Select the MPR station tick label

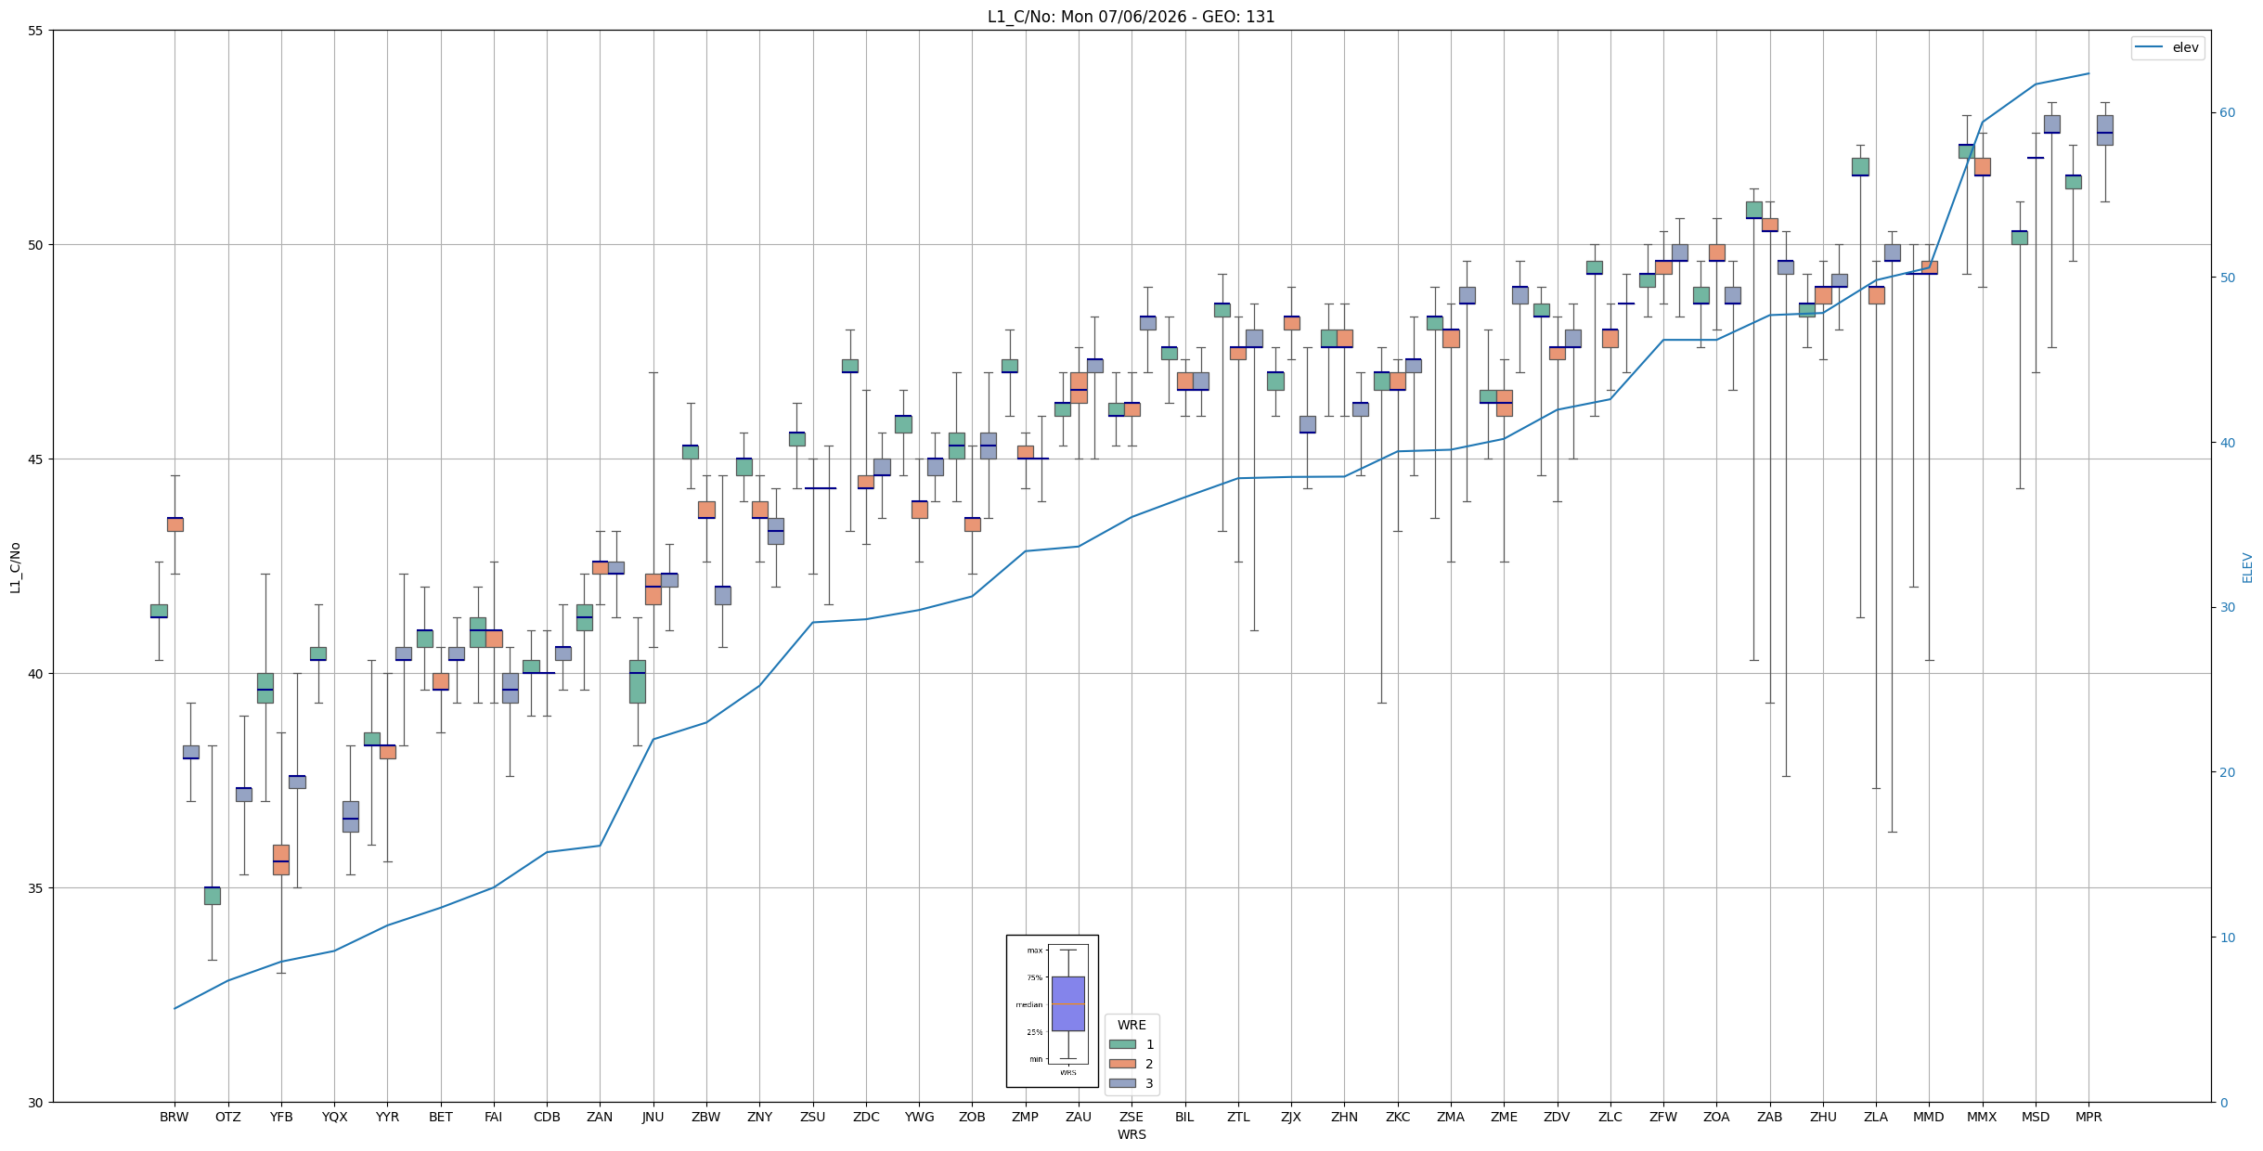(2088, 1117)
